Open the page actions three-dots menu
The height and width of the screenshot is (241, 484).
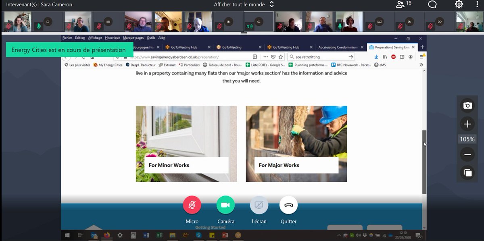tap(265, 57)
